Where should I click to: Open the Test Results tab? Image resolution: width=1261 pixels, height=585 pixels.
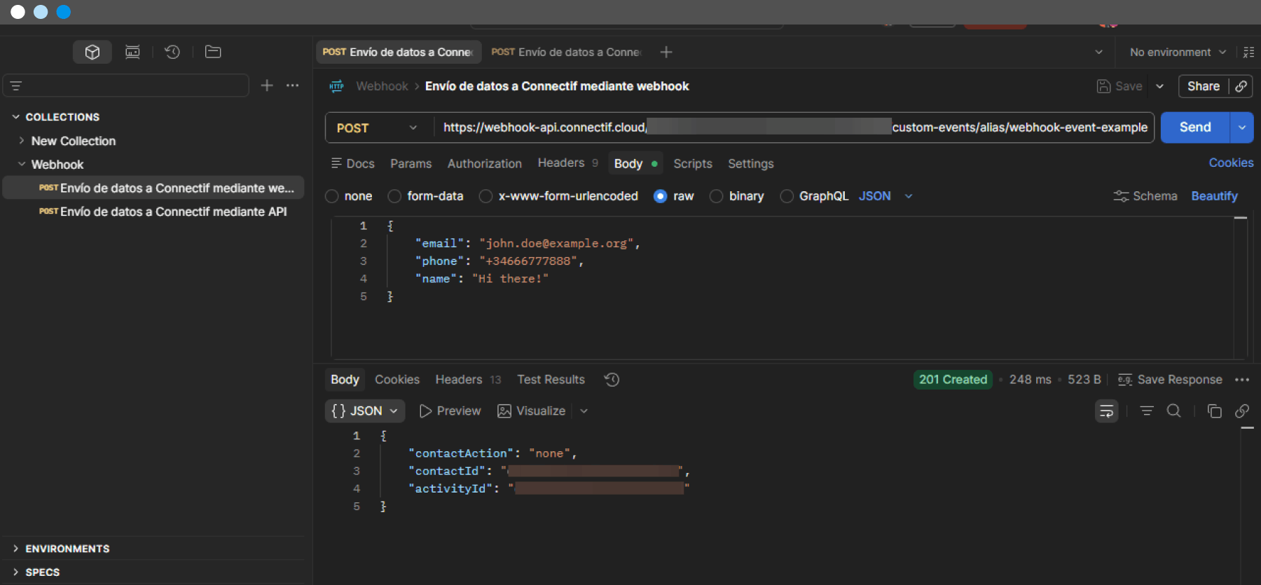[551, 380]
